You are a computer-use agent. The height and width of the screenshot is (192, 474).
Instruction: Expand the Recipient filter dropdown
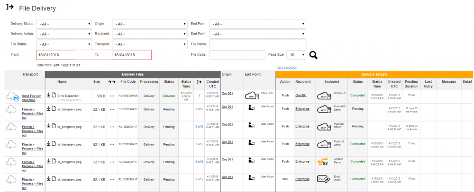[x=149, y=34]
